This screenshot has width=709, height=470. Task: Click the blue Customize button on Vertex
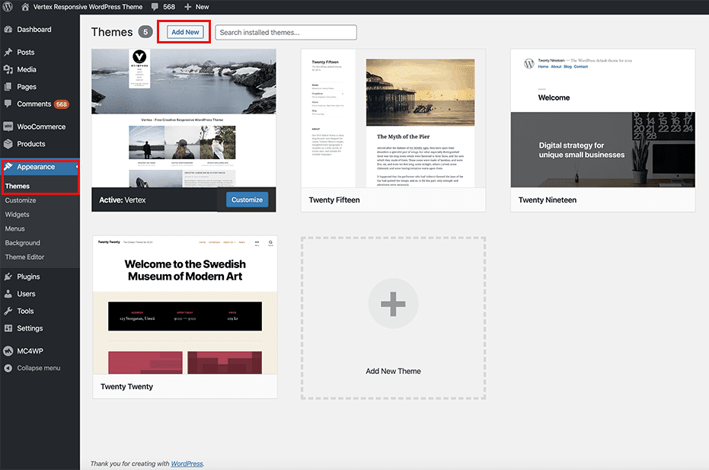(247, 200)
